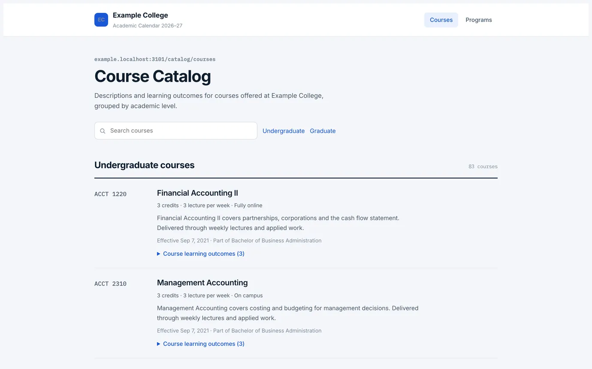Click the Management Accounting effective date line
Screen dimensions: 592x369
pos(239,331)
